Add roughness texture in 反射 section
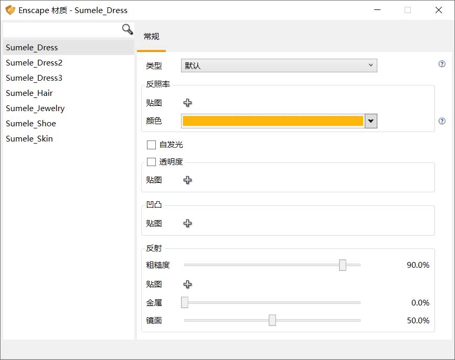 pyautogui.click(x=187, y=284)
